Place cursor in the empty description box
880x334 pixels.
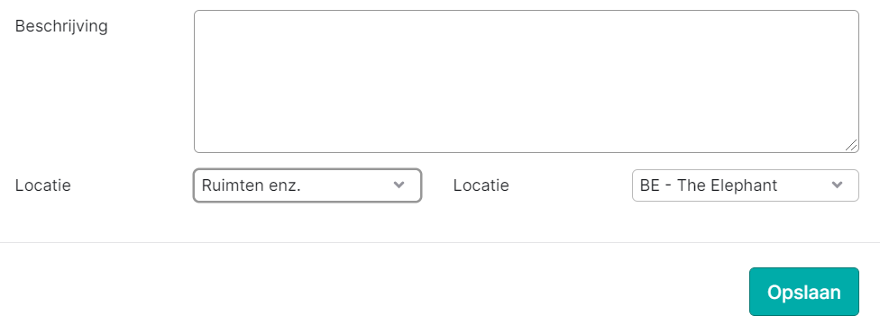click(527, 81)
